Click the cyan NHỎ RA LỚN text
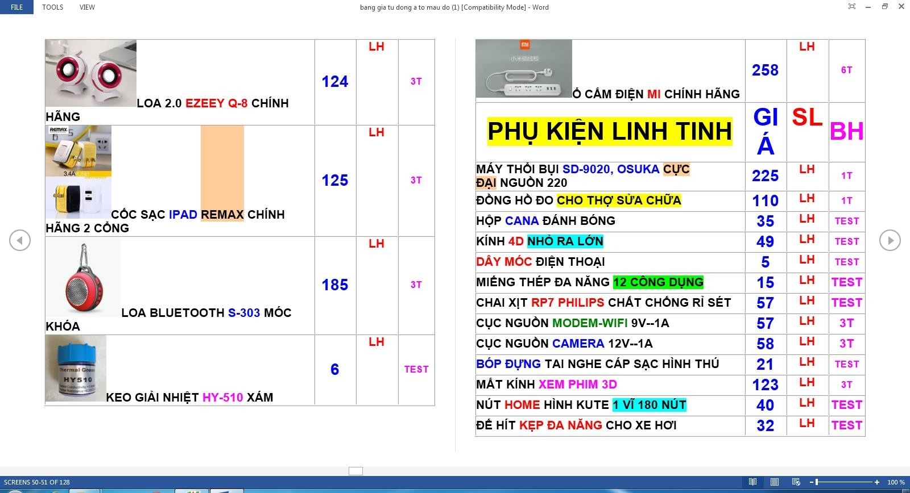This screenshot has width=910, height=493. (x=565, y=241)
